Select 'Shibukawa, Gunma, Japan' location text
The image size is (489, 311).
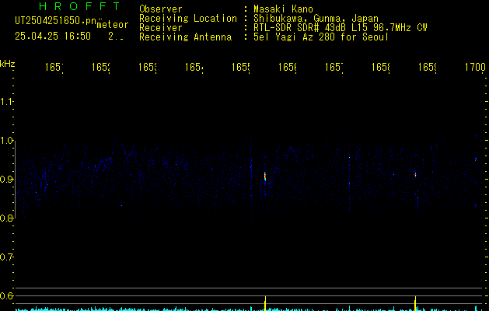point(316,19)
